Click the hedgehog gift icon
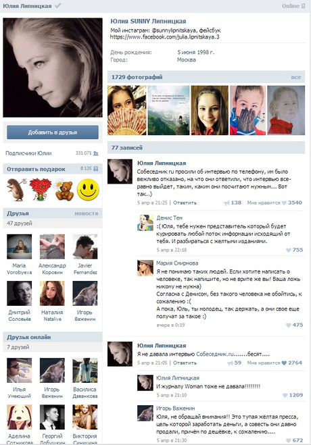The height and width of the screenshot is (445, 311). pyautogui.click(x=16, y=190)
